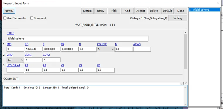Click the Rigid sphere title input field
The width and height of the screenshot is (223, 109).
(78, 39)
